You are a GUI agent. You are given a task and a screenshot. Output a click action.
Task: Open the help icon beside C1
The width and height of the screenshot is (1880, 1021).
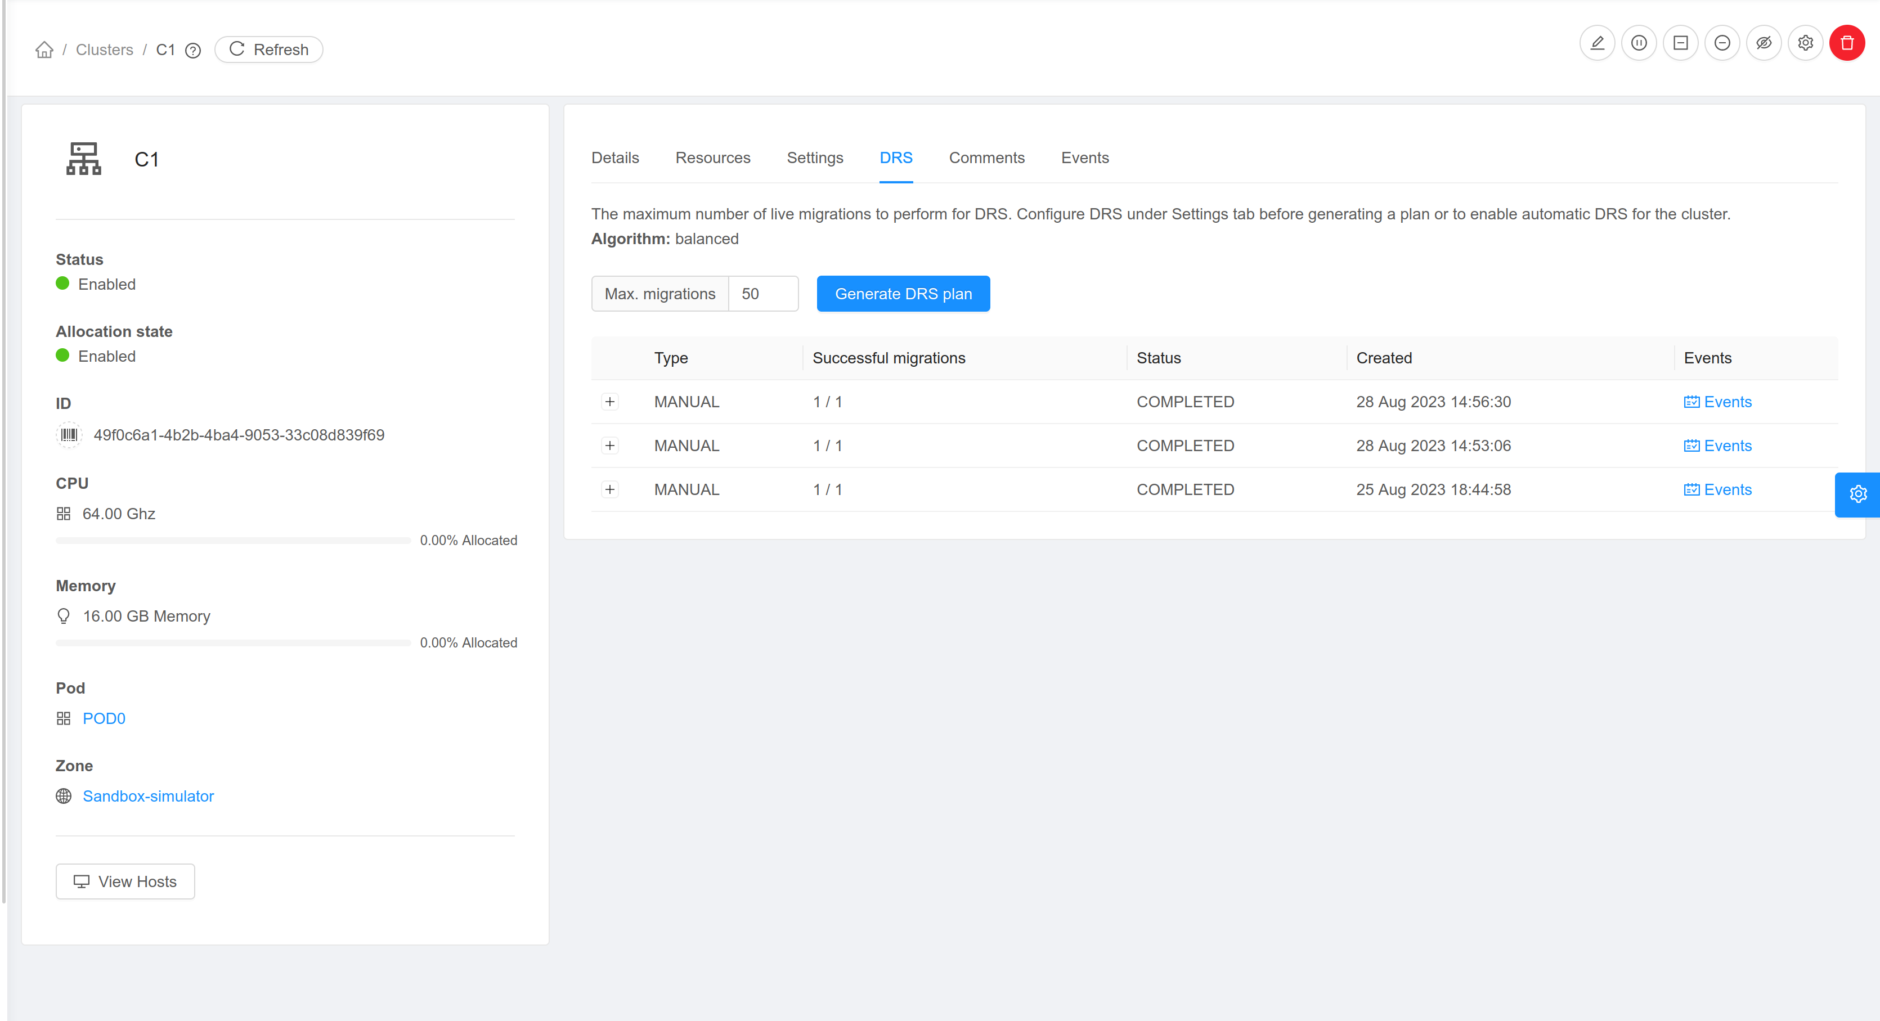[x=192, y=51]
